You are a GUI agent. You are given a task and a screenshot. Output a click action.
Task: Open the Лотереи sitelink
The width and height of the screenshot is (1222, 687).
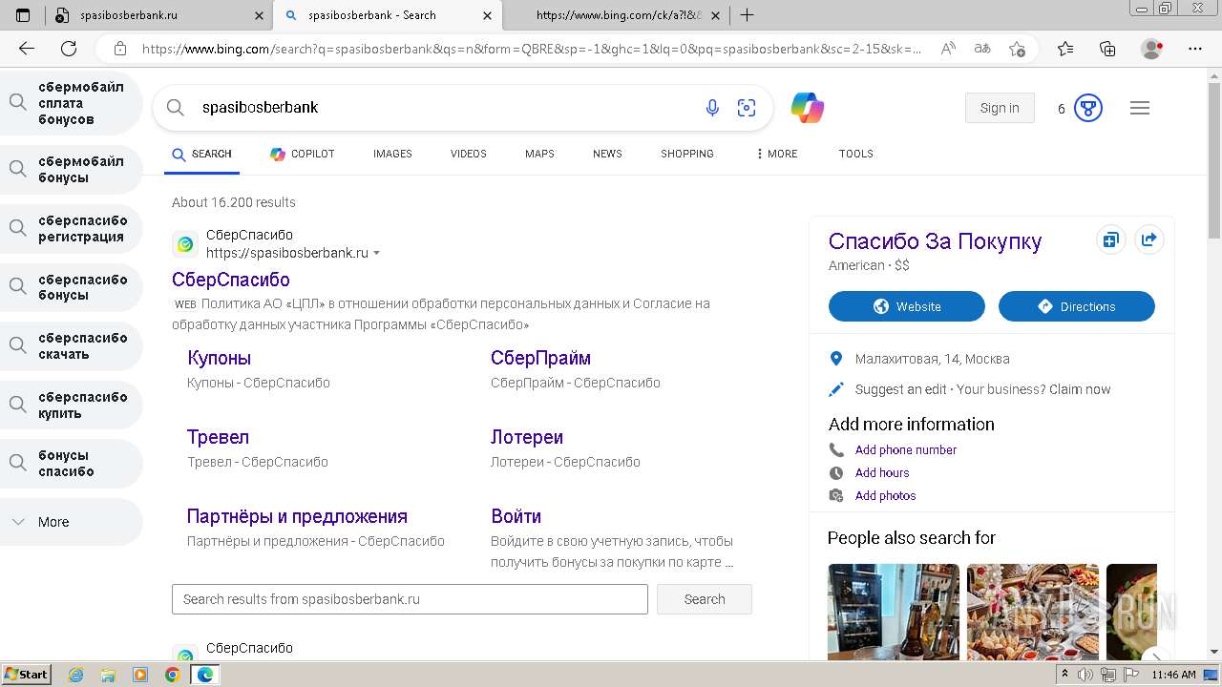(x=527, y=437)
